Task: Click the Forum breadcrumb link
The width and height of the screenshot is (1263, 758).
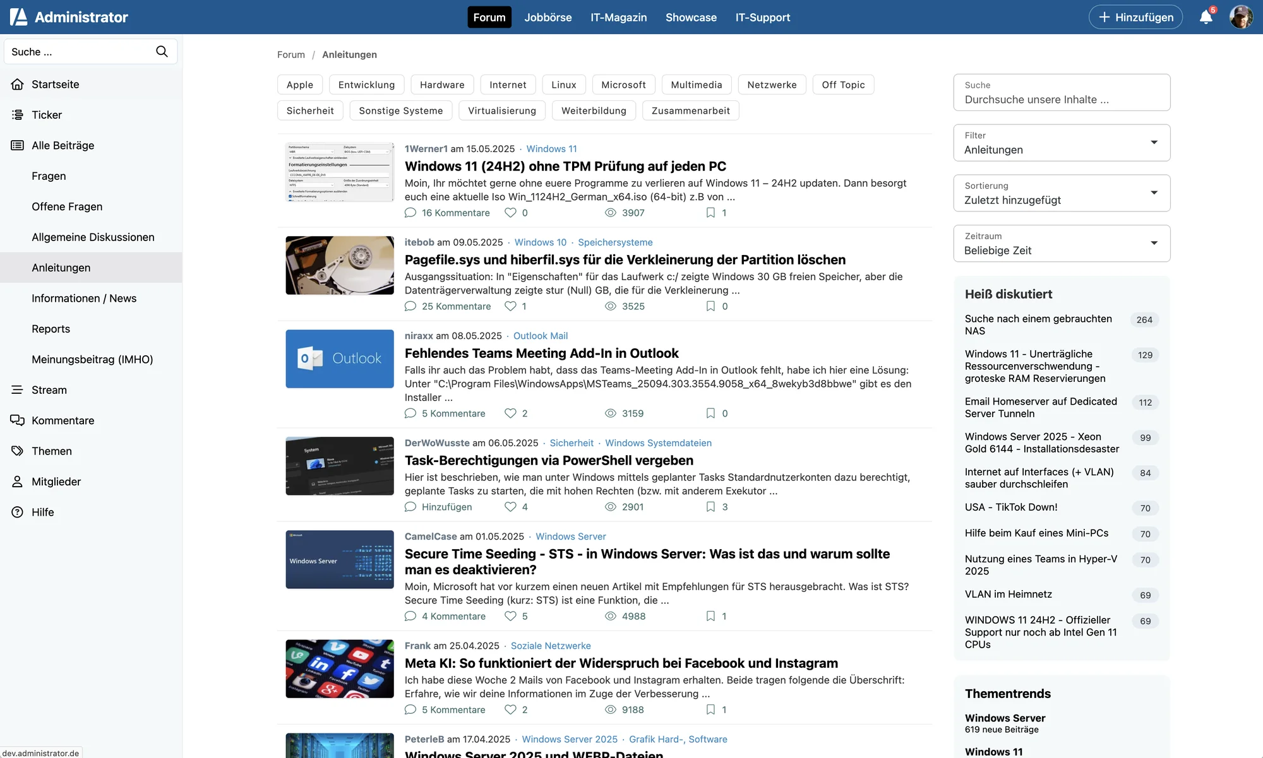Action: (x=291, y=55)
